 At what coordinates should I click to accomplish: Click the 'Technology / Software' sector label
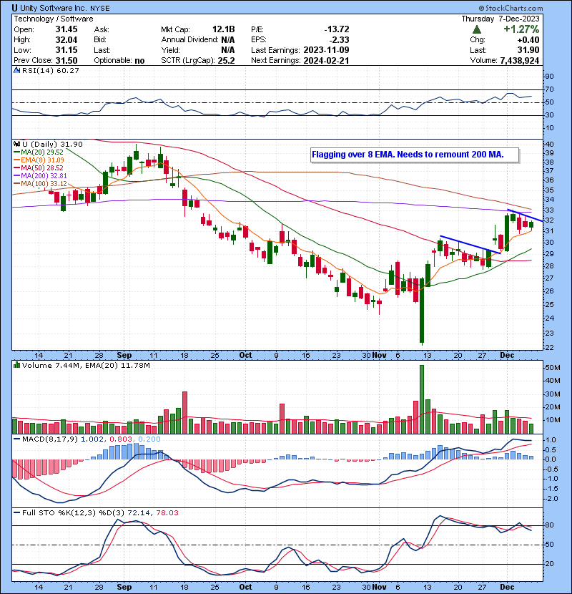[x=54, y=19]
